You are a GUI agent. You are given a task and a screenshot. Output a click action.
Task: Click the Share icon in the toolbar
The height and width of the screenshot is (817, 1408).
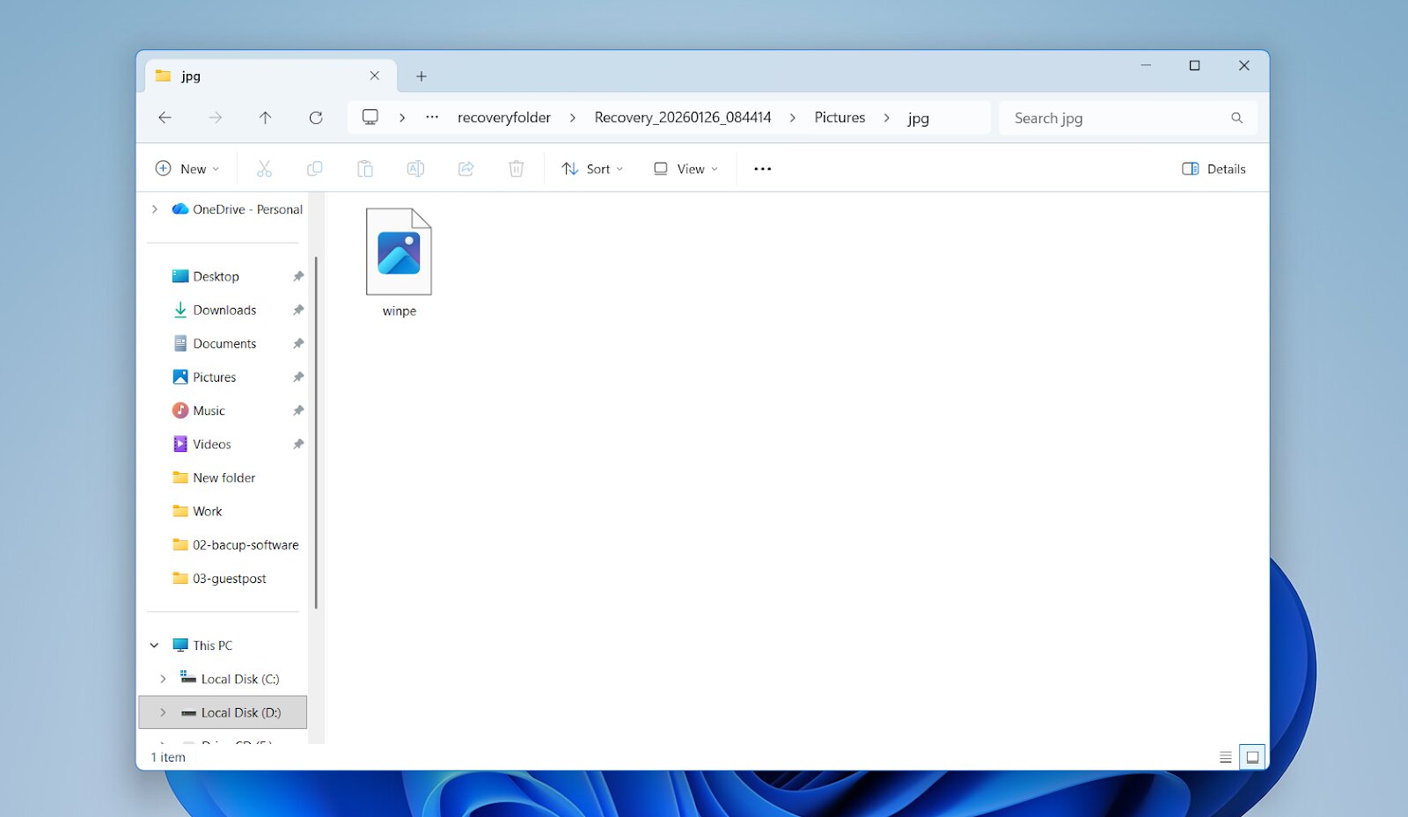[466, 168]
